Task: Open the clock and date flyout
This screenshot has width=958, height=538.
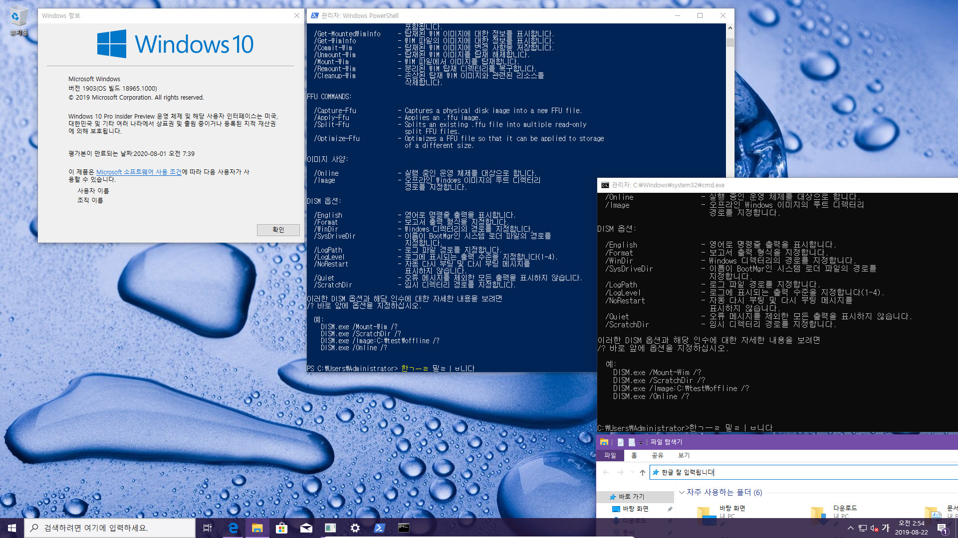Action: pyautogui.click(x=912, y=528)
